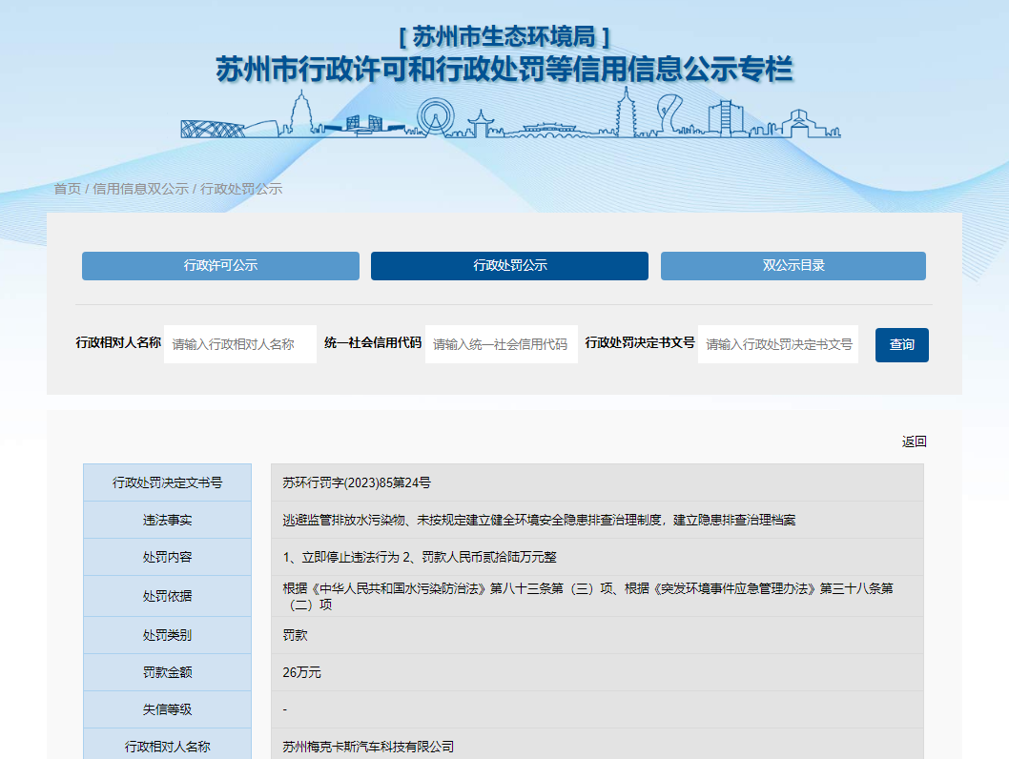Click the 行政处罚公示 breadcrumb item
Viewport: 1009px width, 759px height.
click(241, 189)
